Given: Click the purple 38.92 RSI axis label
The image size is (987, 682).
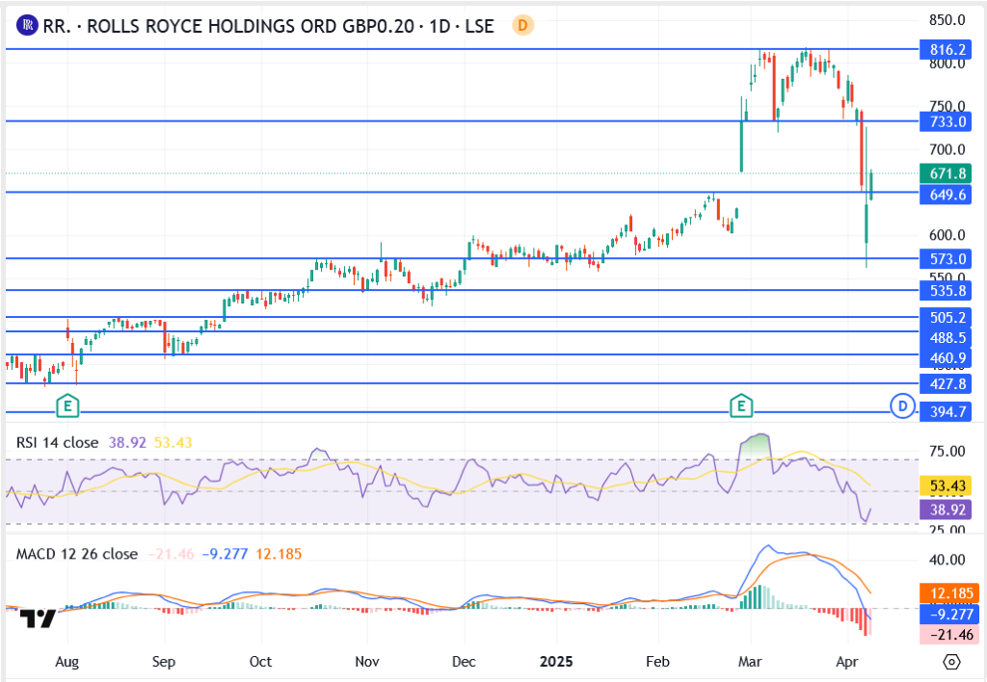Looking at the screenshot, I should pos(947,508).
